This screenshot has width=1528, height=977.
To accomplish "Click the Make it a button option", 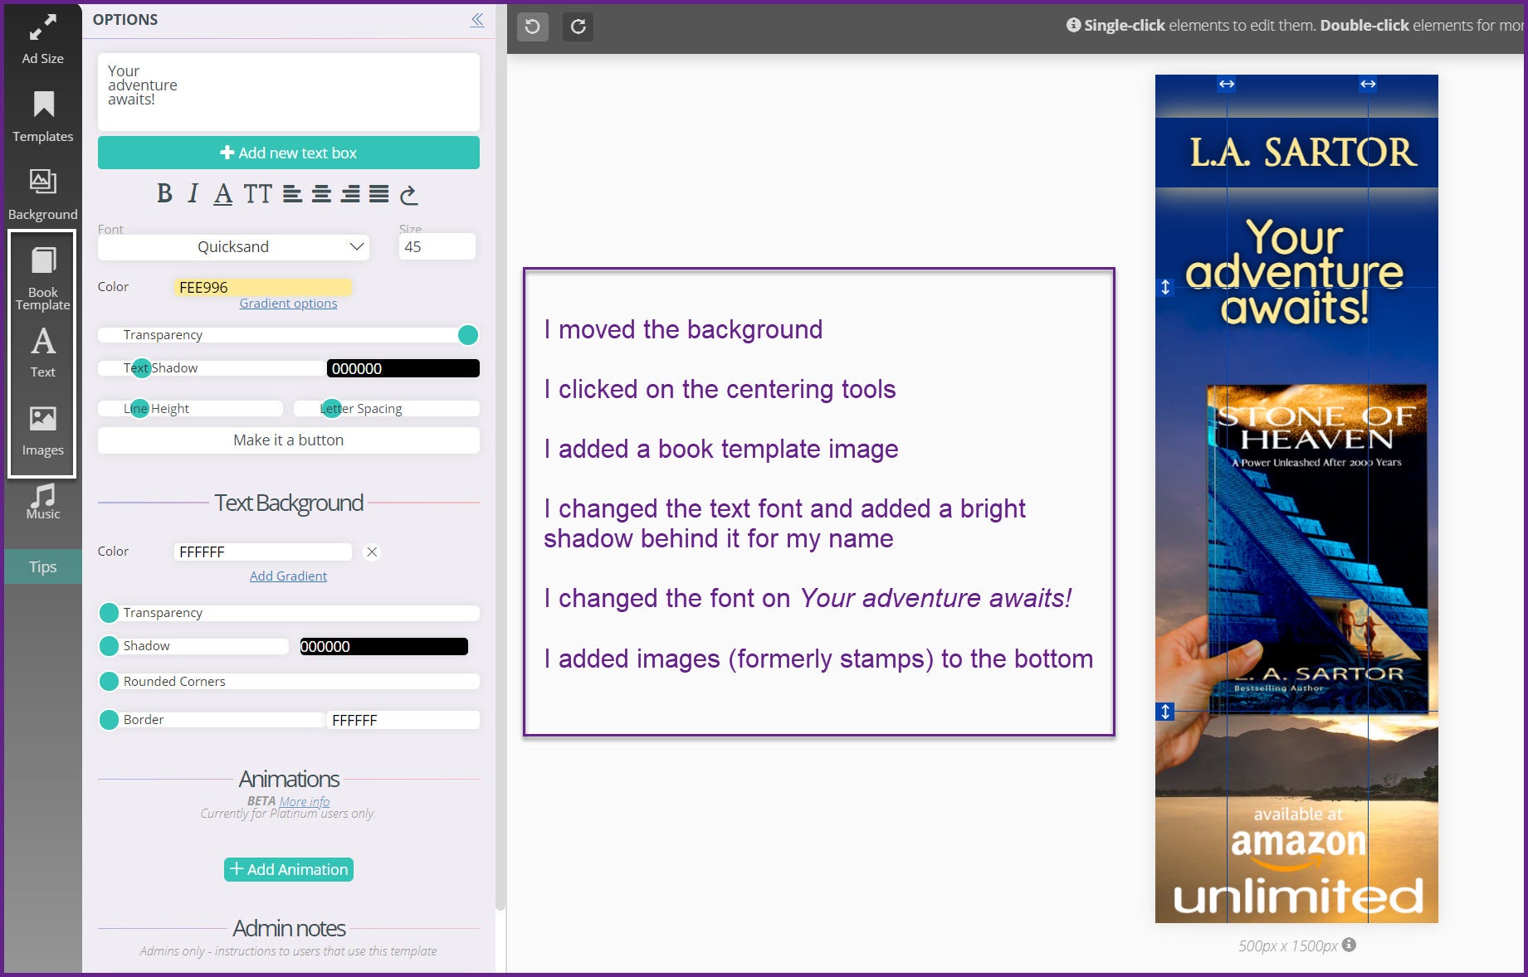I will pos(288,440).
